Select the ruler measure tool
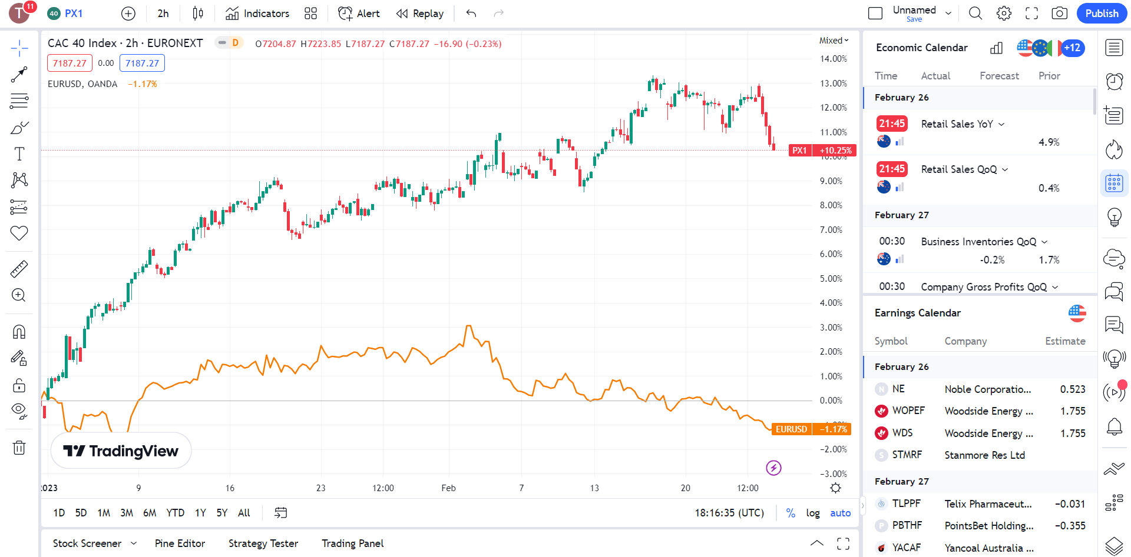The image size is (1131, 557). pos(19,269)
